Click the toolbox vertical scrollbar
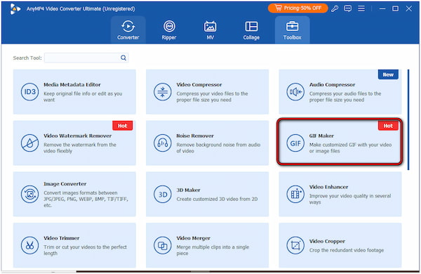421x274 pixels. click(x=408, y=119)
